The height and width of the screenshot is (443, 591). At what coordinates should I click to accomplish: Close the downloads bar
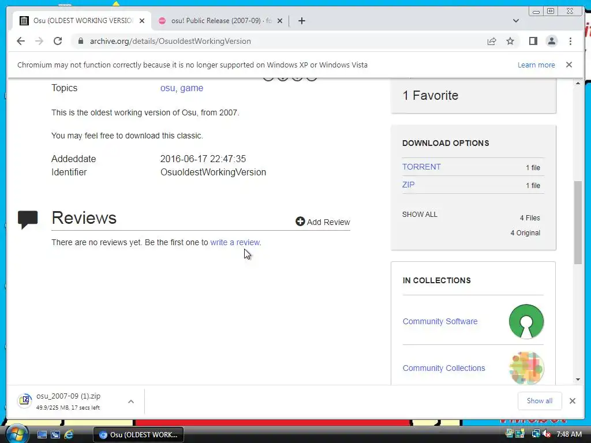[572, 401]
